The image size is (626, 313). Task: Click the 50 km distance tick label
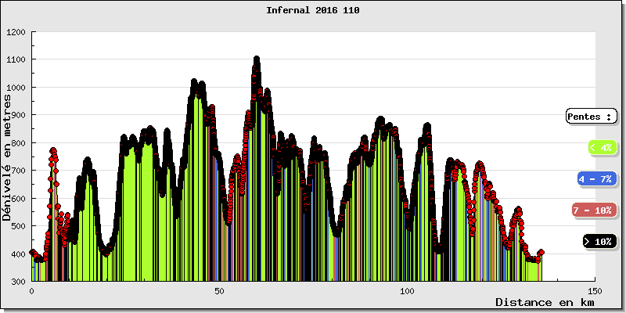coord(219,290)
